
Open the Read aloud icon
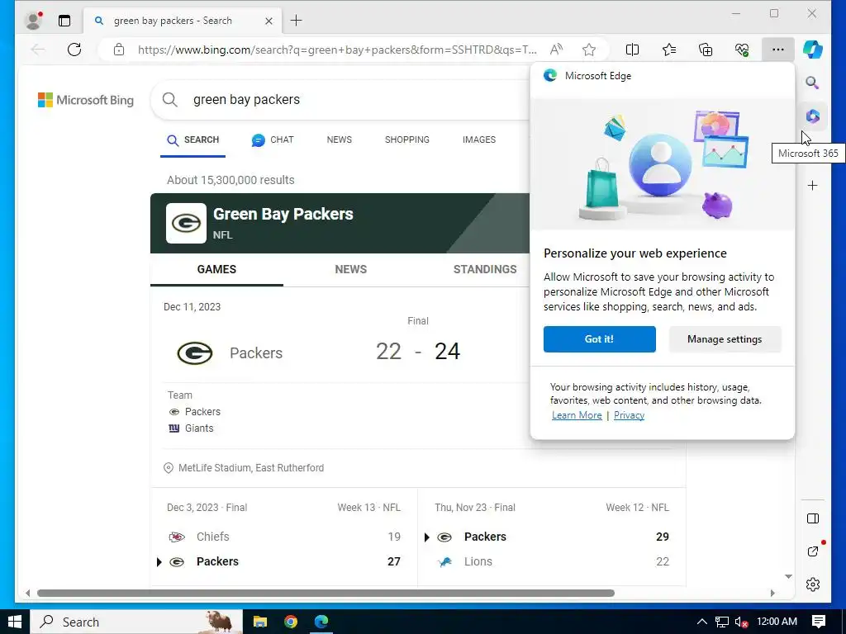556,50
